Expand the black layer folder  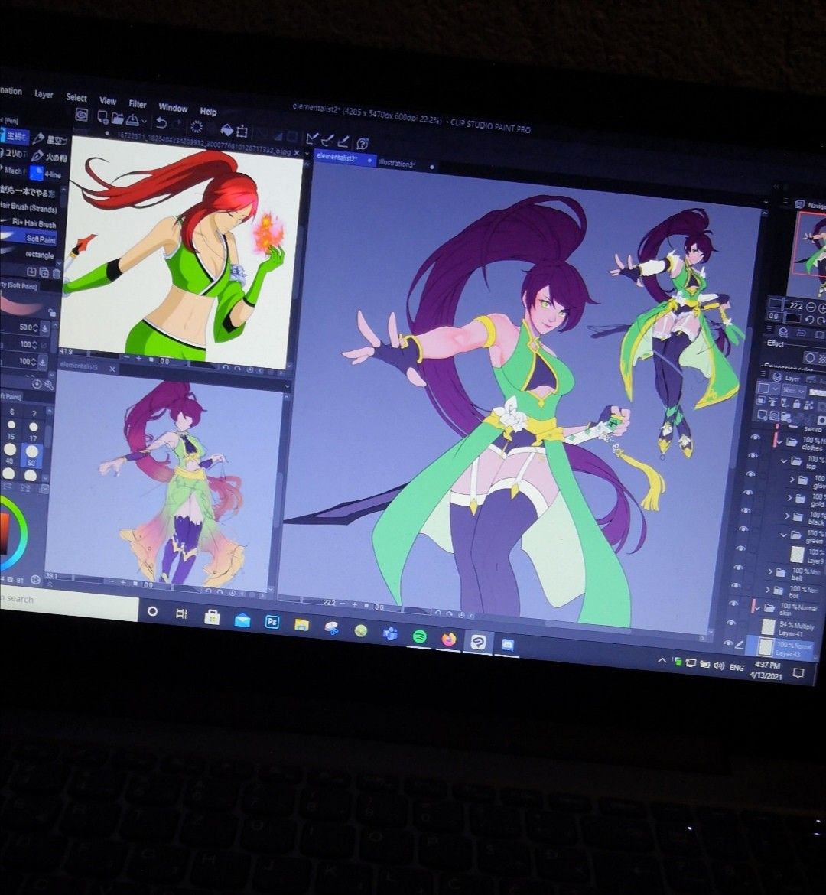click(788, 516)
